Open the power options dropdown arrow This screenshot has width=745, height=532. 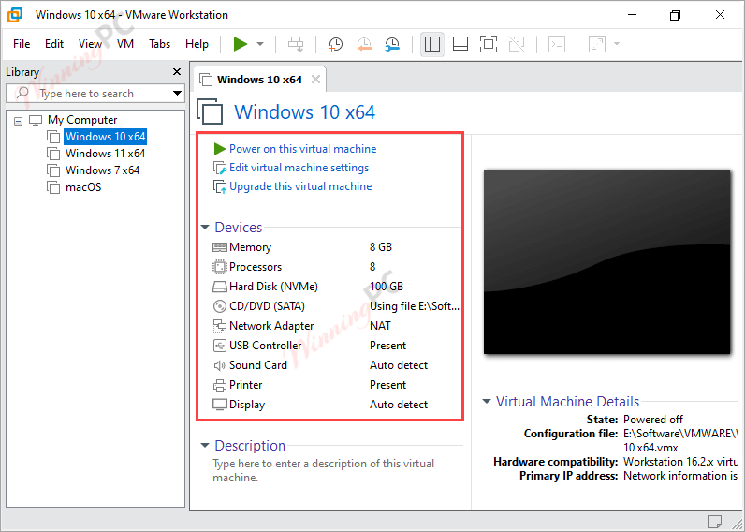point(260,44)
